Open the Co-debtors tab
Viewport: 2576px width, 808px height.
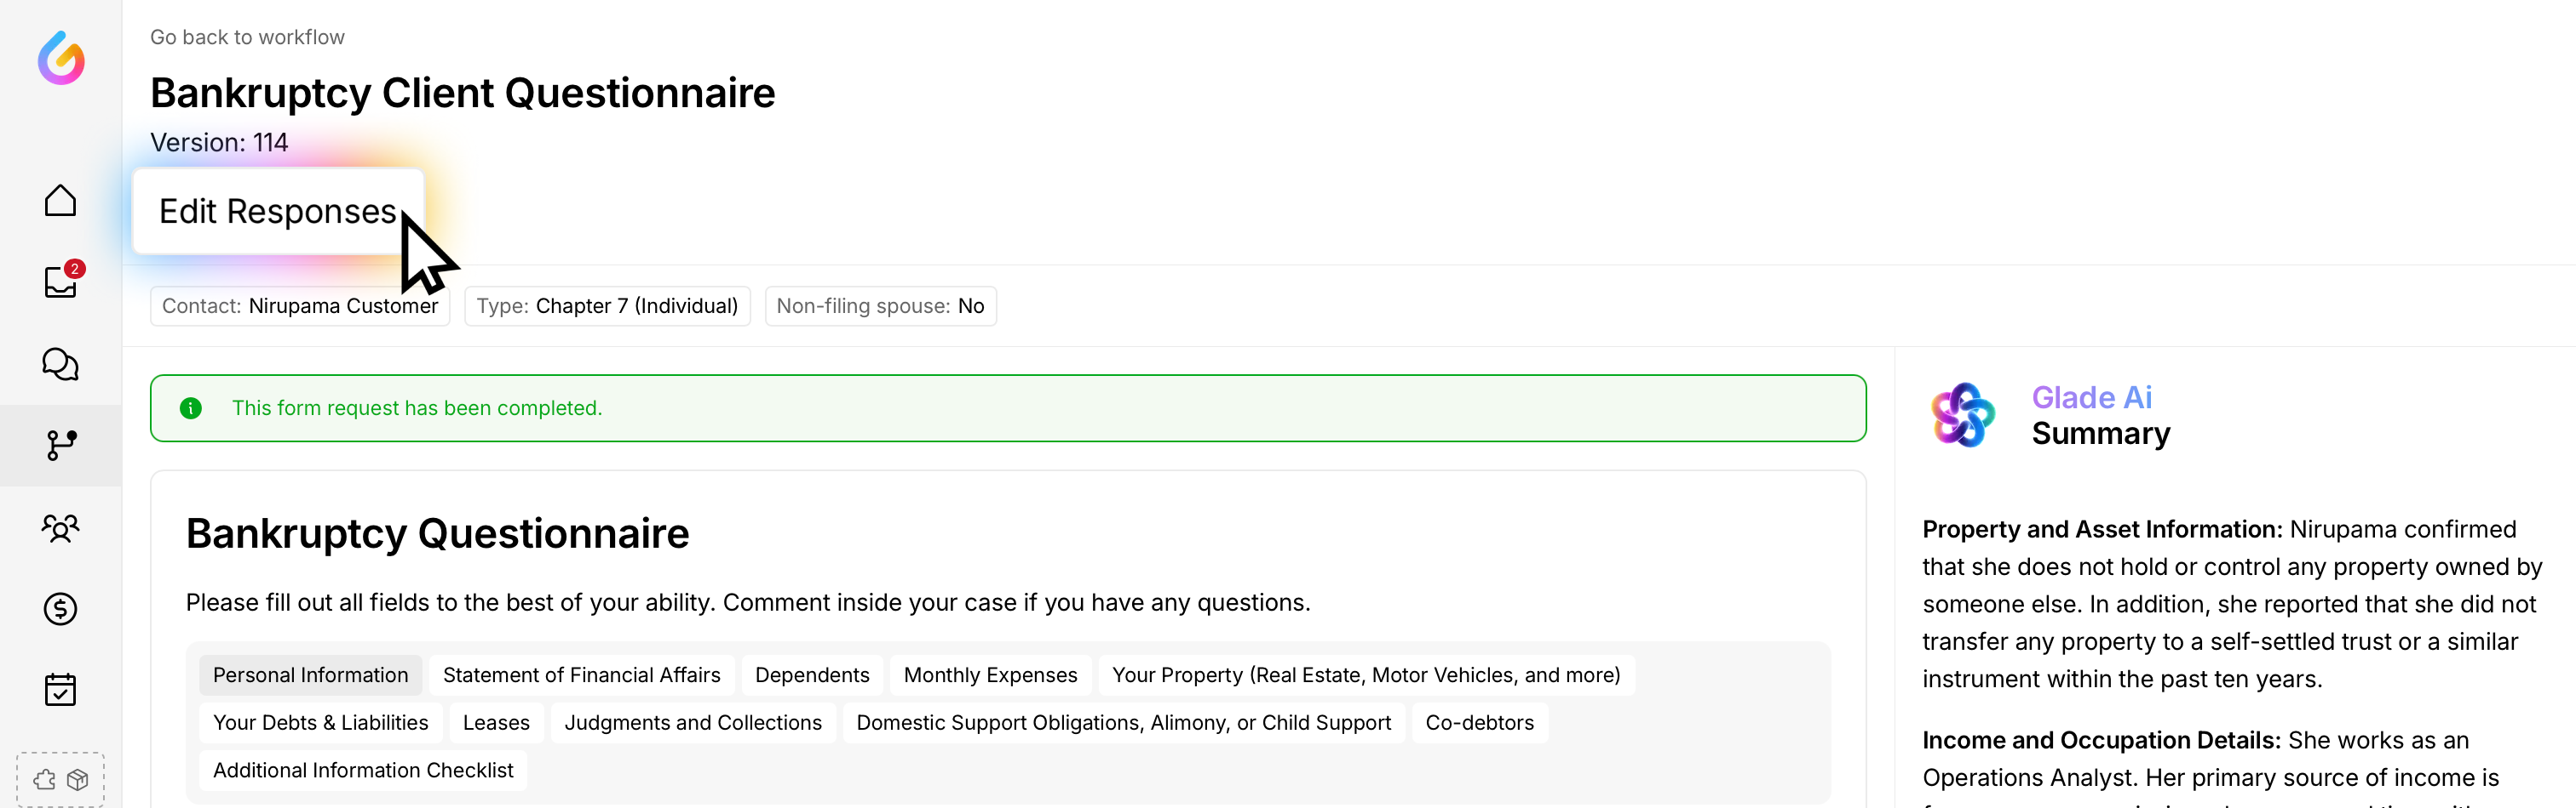(1479, 723)
